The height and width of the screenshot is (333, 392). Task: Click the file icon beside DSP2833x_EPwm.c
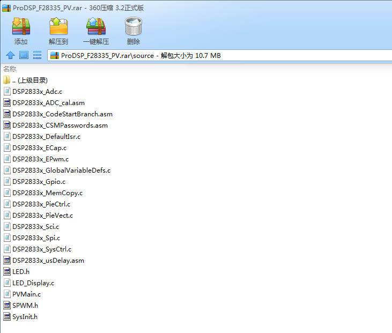(7, 159)
